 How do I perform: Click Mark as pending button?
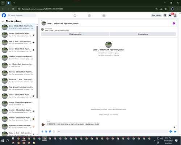click(75, 34)
